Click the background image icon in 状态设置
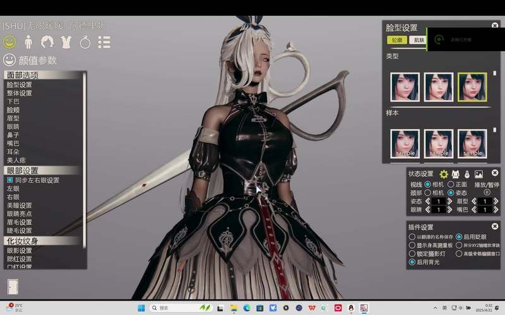This screenshot has height=315, width=505. click(x=478, y=175)
